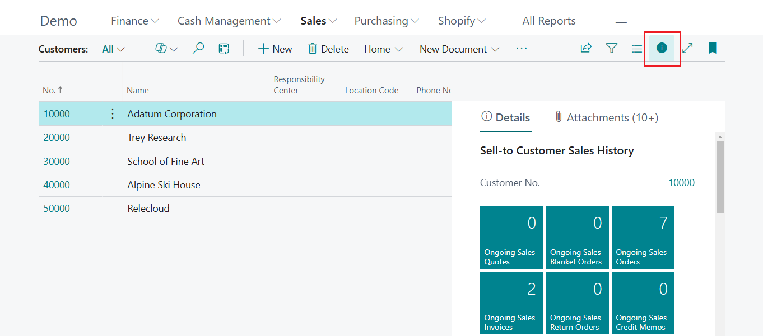Select the list layout options icon

pyautogui.click(x=636, y=49)
